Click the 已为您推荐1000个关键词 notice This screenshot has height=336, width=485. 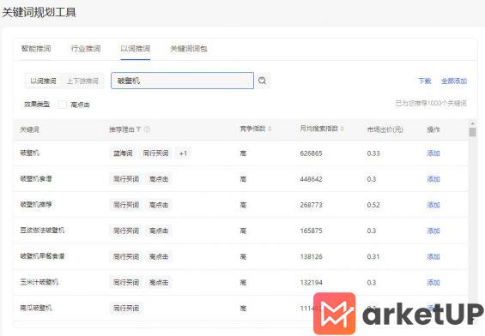click(431, 103)
